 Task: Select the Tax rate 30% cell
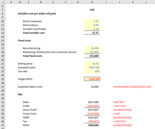click(92, 71)
